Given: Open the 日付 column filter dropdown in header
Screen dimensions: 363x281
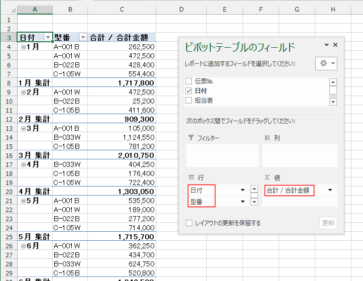Looking at the screenshot, I should (x=48, y=37).
